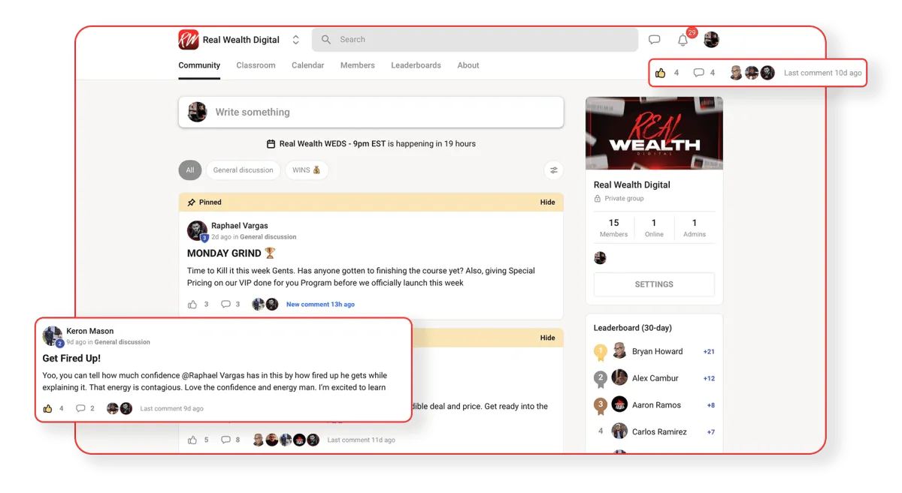
Task: Click General discussion under Raphael Vargas
Action: [268, 236]
